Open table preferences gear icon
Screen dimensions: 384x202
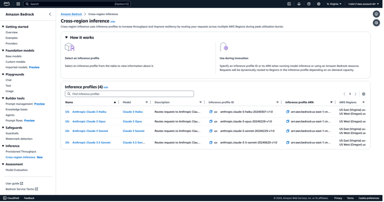coord(364,94)
